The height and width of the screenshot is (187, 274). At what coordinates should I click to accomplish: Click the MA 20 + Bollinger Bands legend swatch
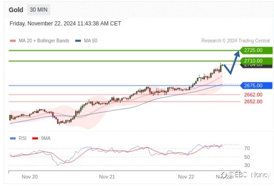pyautogui.click(x=13, y=41)
